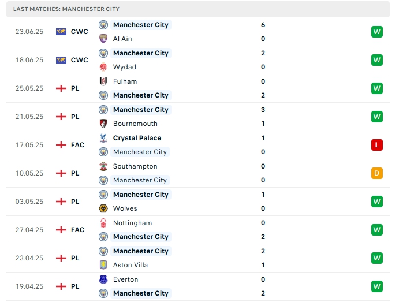Click the FAC label on 17.05.25 match

point(79,145)
